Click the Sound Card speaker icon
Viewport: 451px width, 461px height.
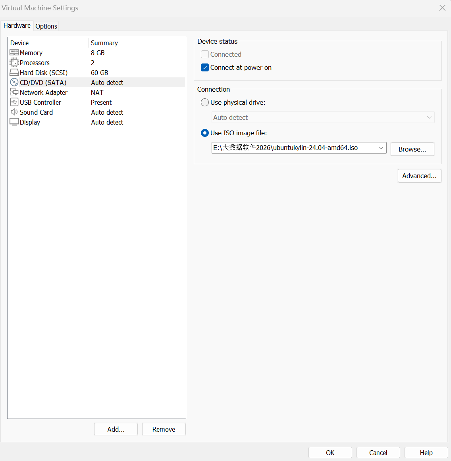14,112
